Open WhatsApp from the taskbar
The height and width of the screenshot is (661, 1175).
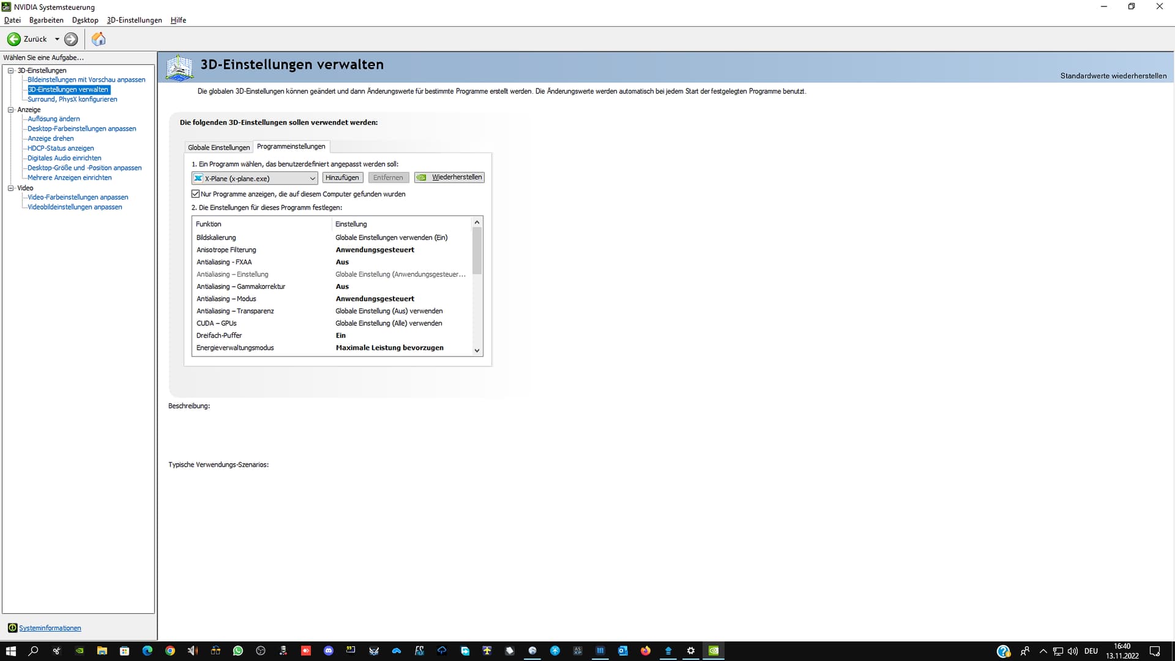[x=238, y=651]
